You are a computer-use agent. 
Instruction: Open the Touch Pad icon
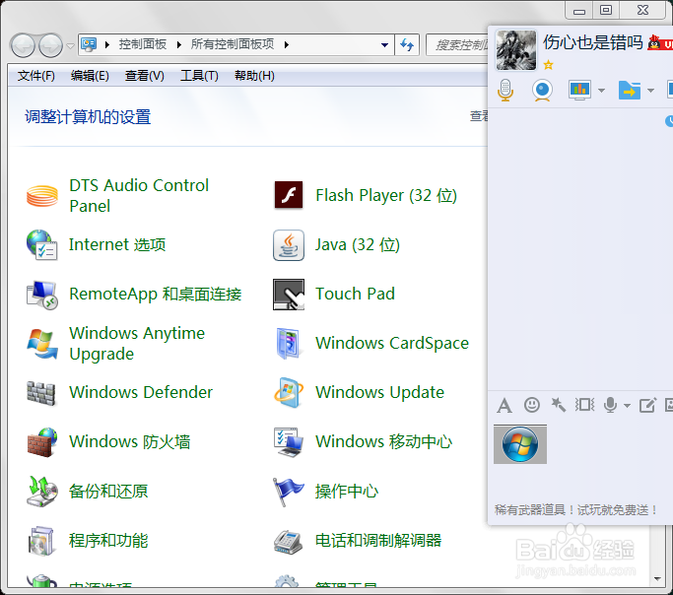click(x=289, y=295)
